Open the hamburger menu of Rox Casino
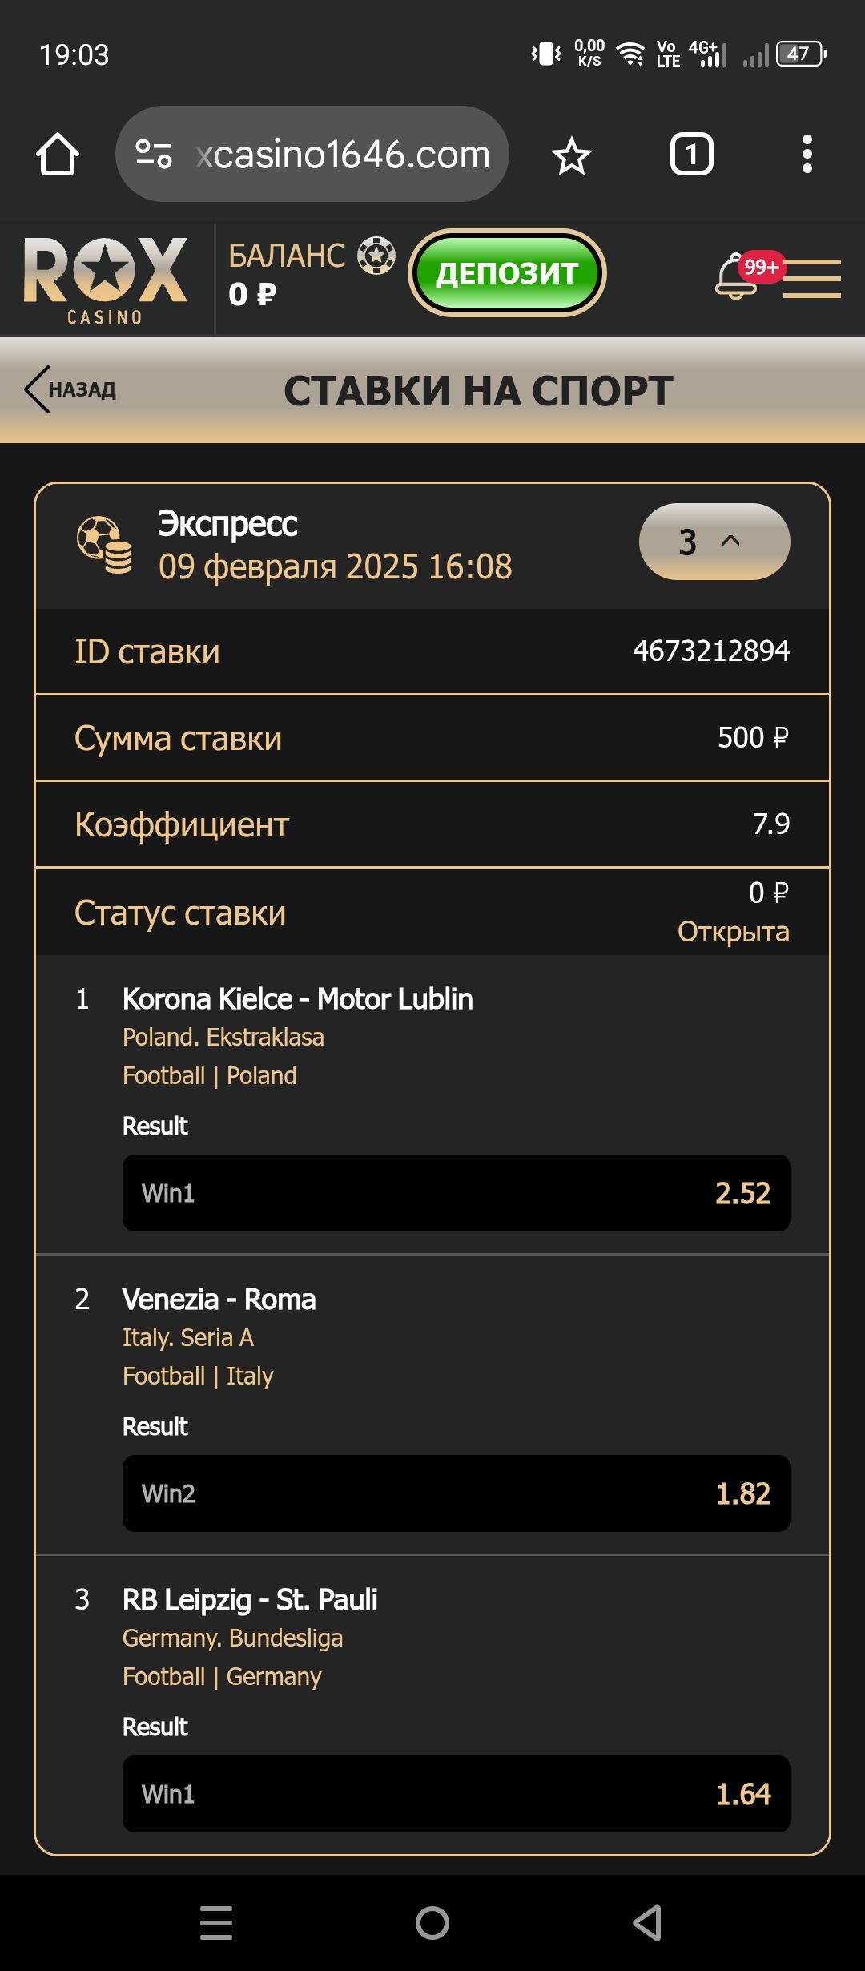 (x=812, y=279)
